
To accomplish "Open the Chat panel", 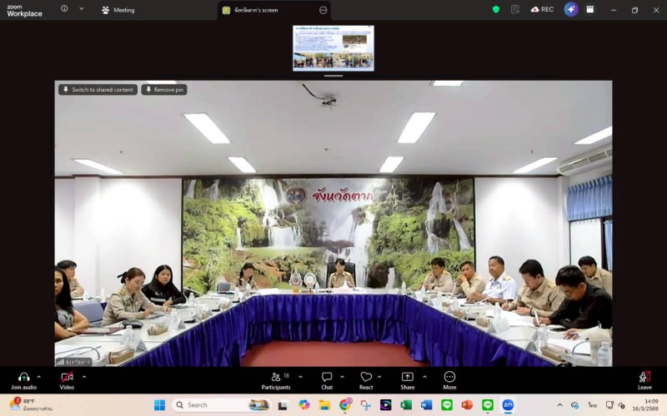I will click(327, 378).
